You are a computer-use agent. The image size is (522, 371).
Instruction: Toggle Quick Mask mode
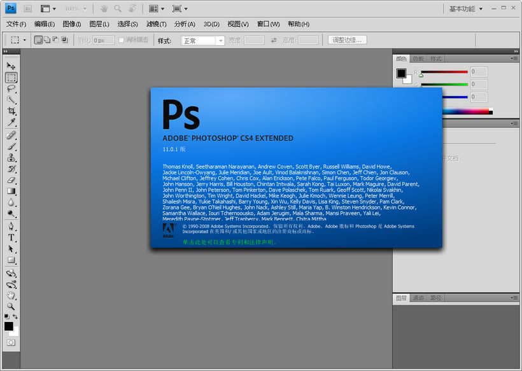pos(11,342)
